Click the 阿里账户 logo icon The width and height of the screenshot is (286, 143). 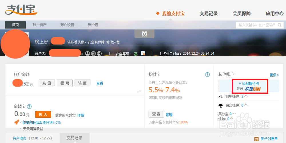coord(221,97)
